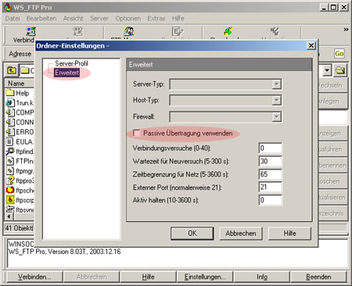Click Abbrechen in the settings dialog
The image size is (352, 286).
(241, 233)
